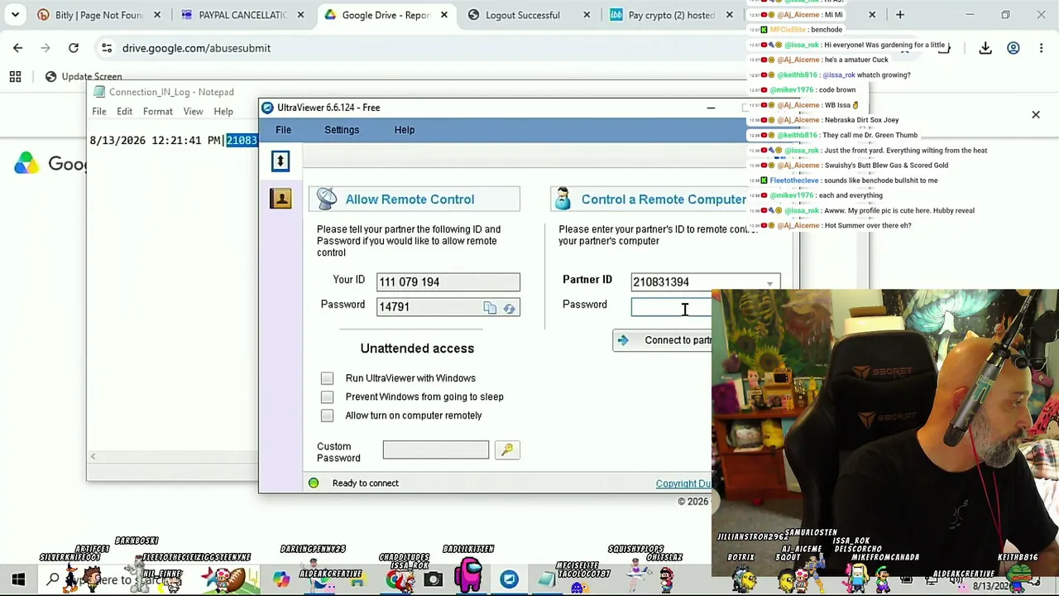The height and width of the screenshot is (596, 1059).
Task: Open the Notepad File menu
Action: [x=98, y=112]
